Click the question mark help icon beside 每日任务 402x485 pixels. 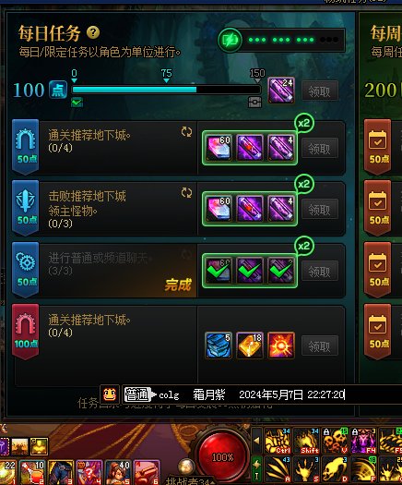tap(93, 32)
